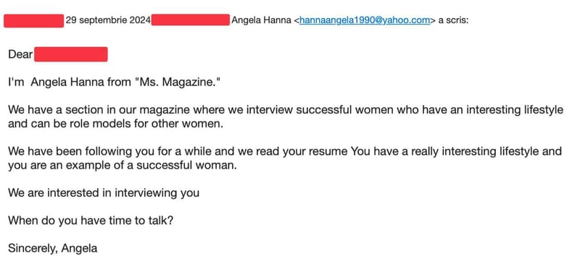Open the hannaangela1990@yahoo.com email link
The image size is (580, 272).
tap(365, 20)
